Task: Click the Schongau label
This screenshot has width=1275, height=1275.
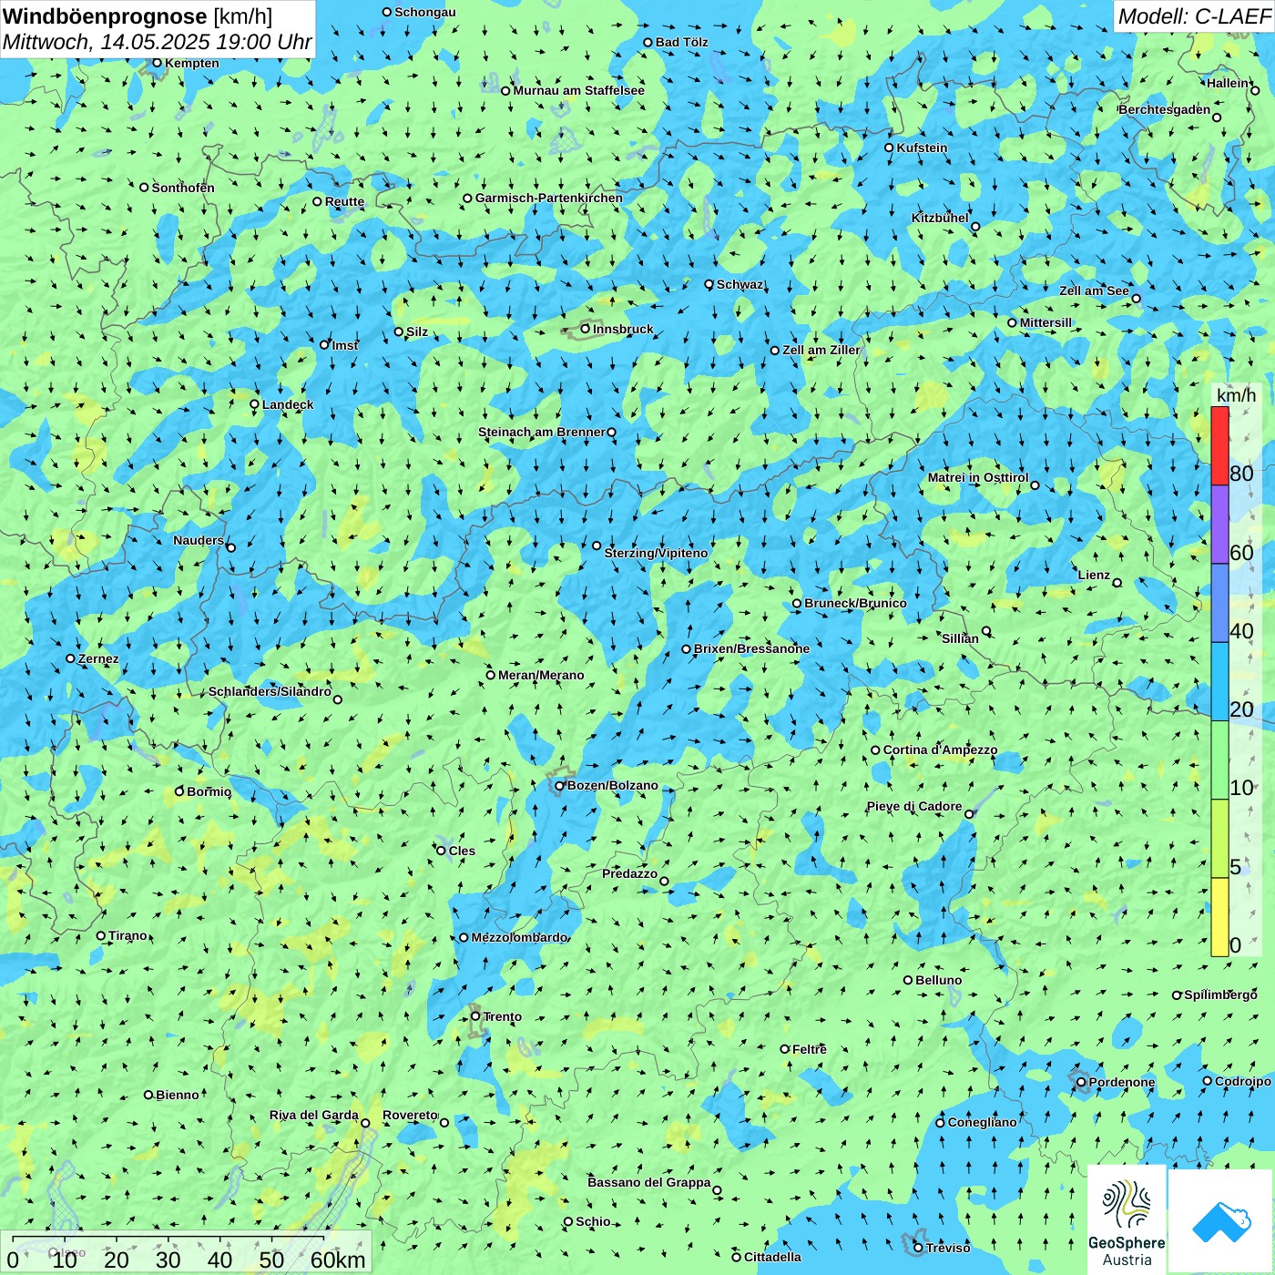Action: [425, 12]
